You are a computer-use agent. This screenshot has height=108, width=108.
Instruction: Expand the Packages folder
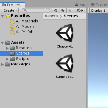[x=2, y=65]
